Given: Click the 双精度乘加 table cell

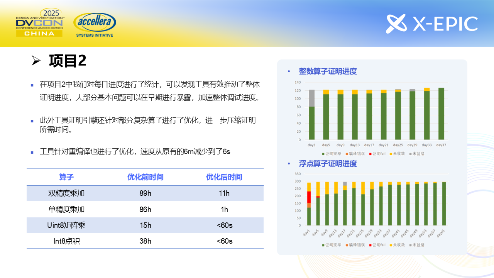Looking at the screenshot, I should [66, 193].
